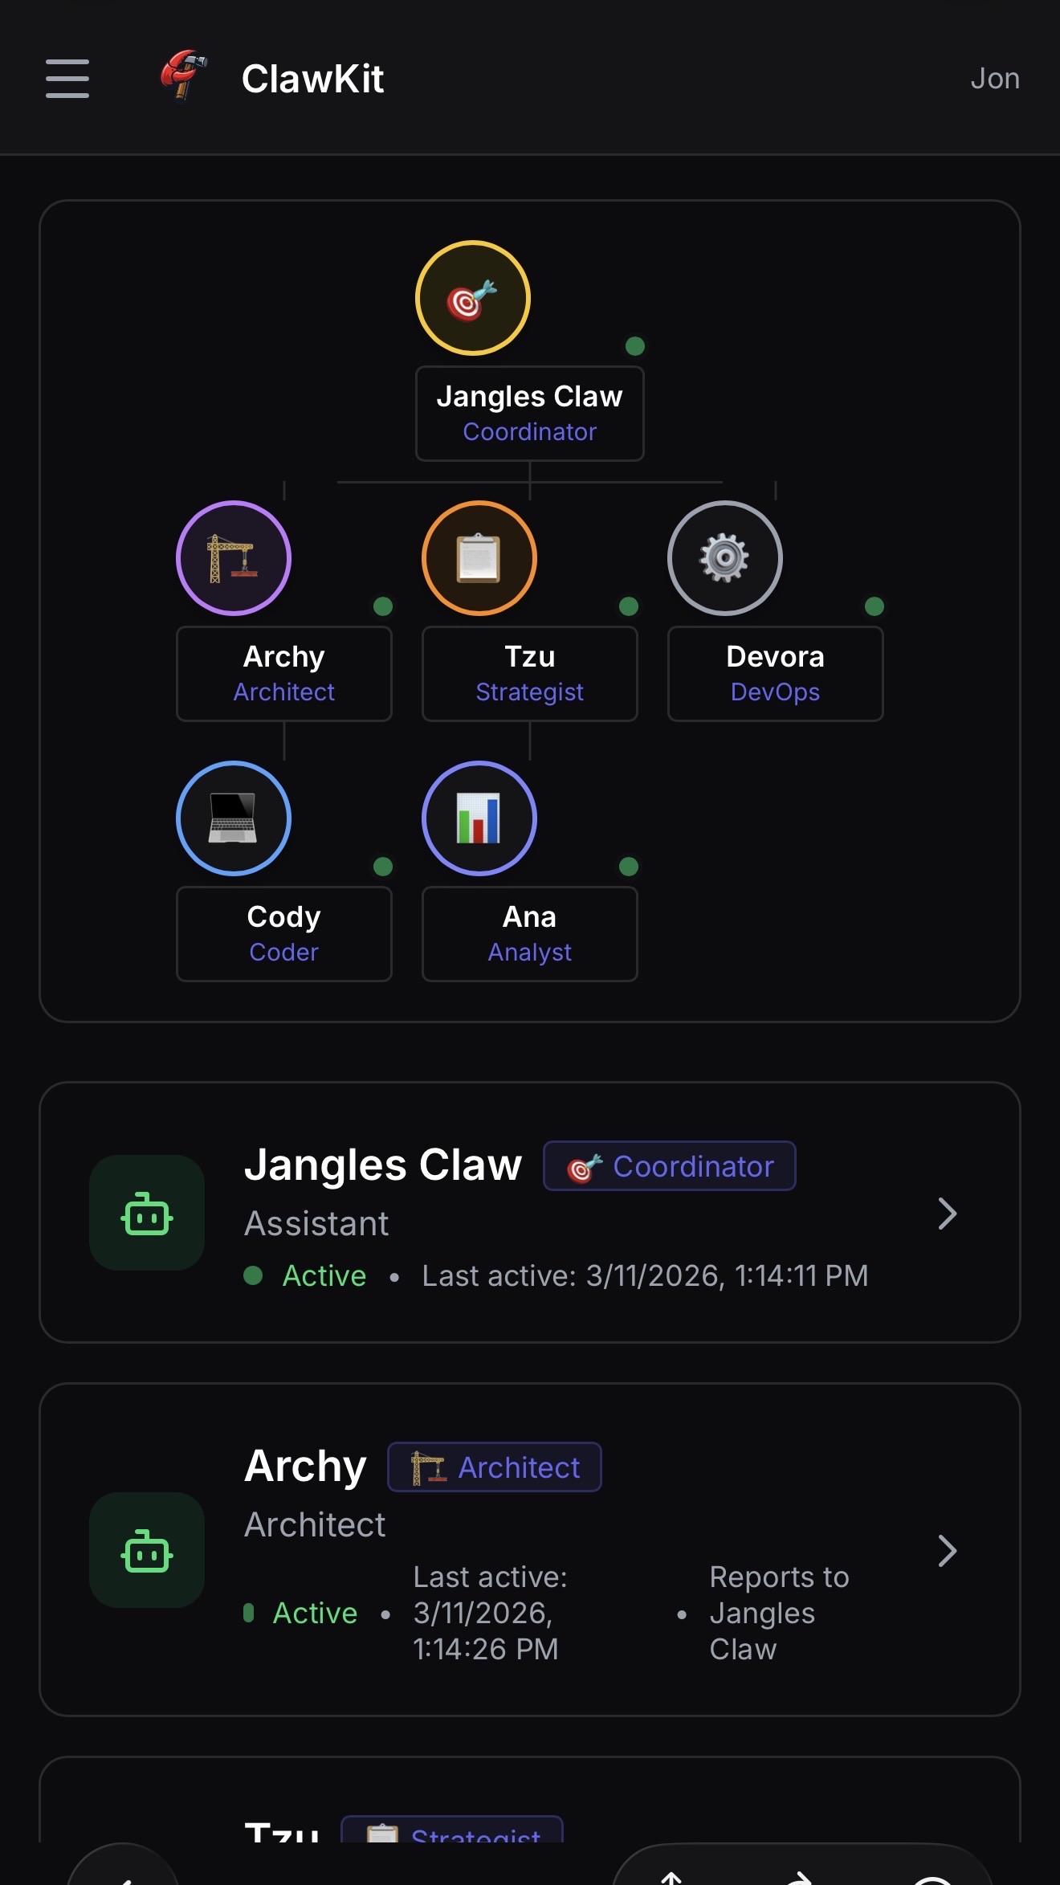
Task: Click the Coordinator role badge in the list
Action: coord(670,1166)
